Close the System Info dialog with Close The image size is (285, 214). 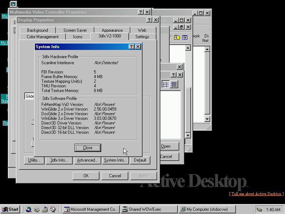coord(88,148)
